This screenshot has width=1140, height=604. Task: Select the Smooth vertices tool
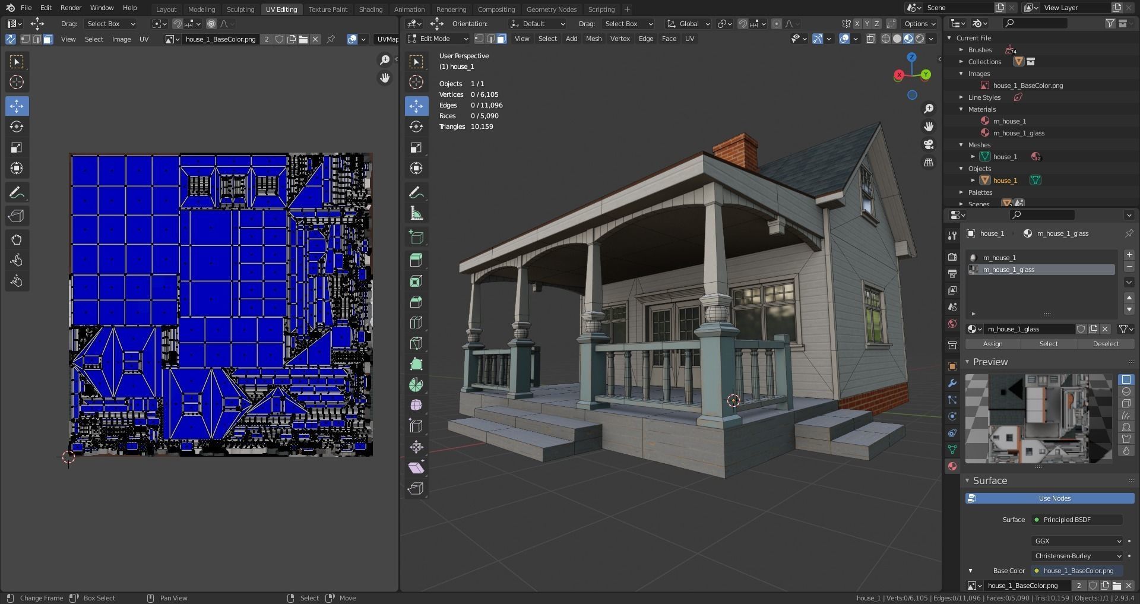click(x=416, y=405)
